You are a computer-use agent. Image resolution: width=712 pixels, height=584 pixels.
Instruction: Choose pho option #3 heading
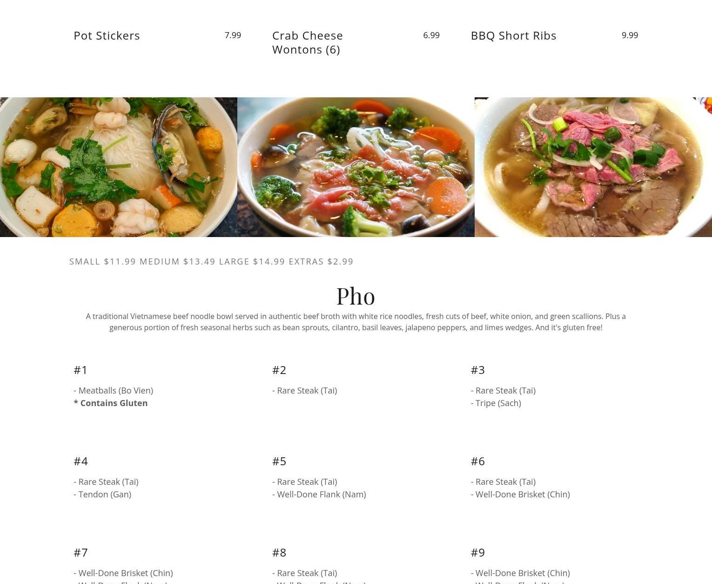coord(477,370)
